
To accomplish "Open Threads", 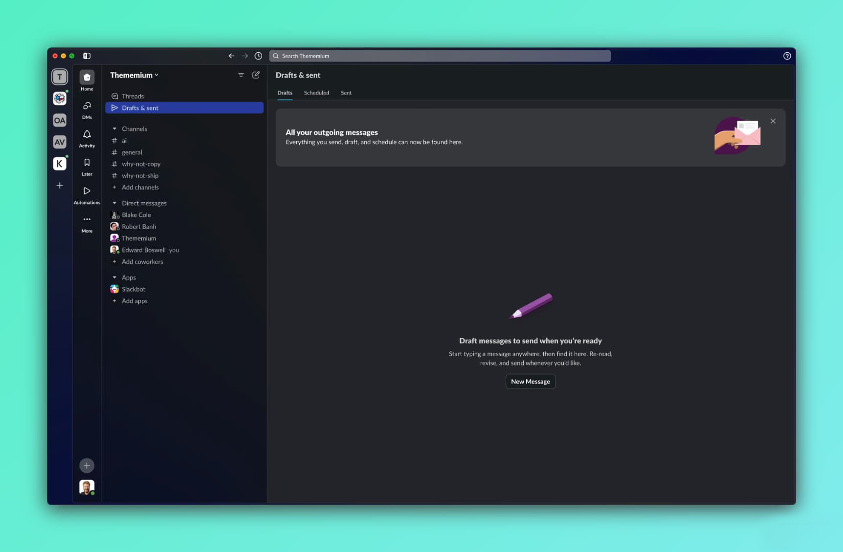I will pos(184,96).
